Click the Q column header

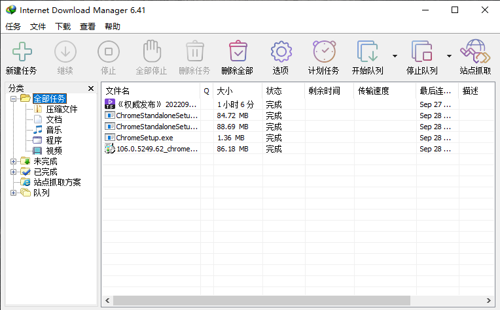tap(207, 91)
